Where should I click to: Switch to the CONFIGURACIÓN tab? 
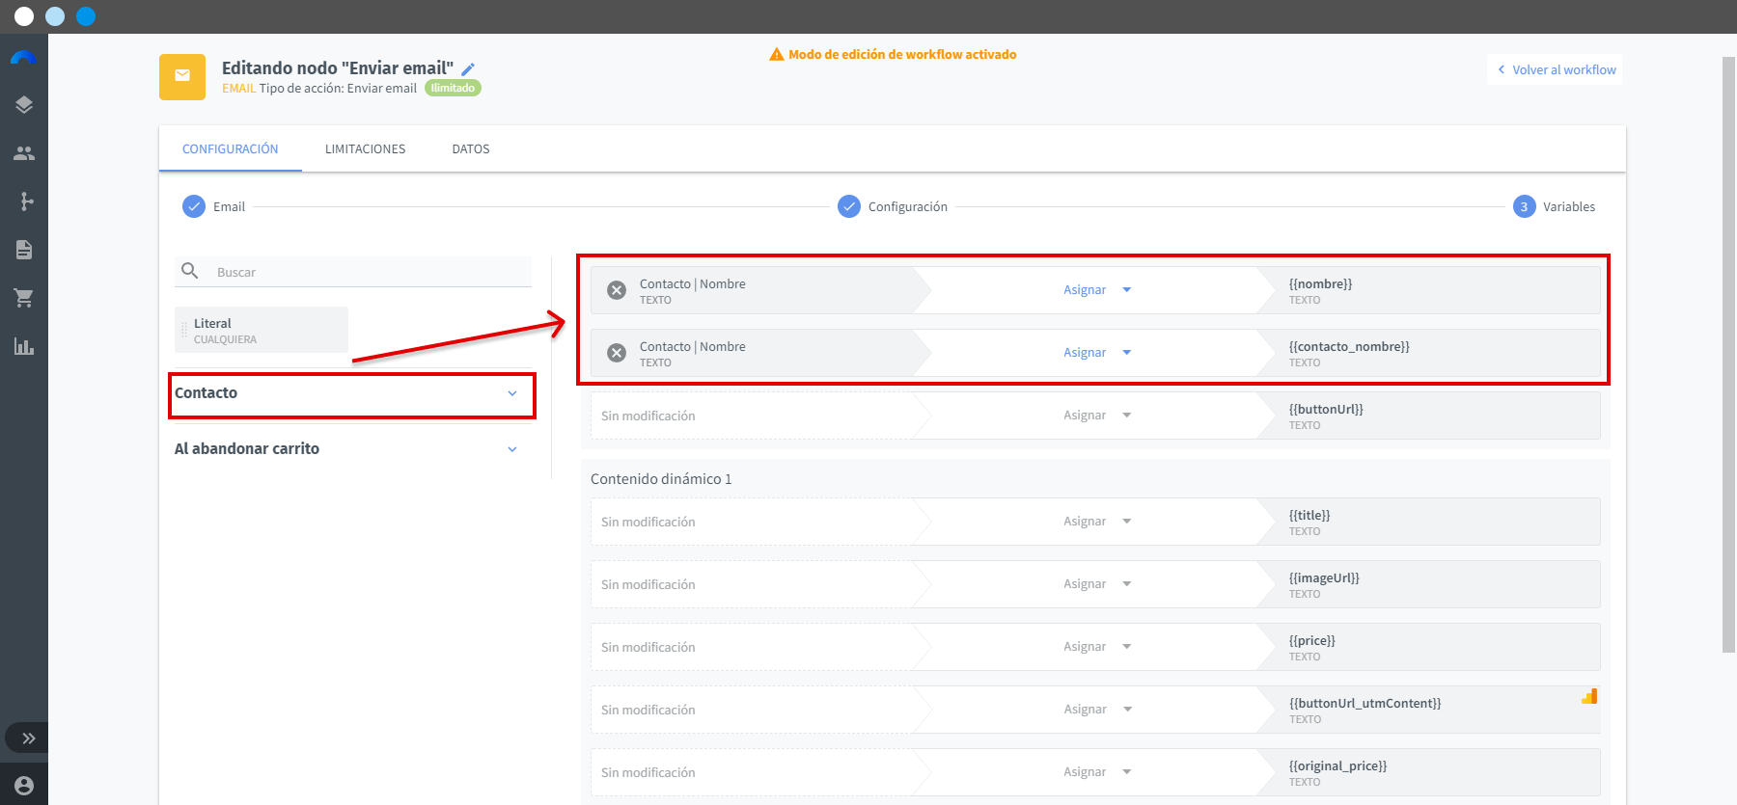click(231, 149)
